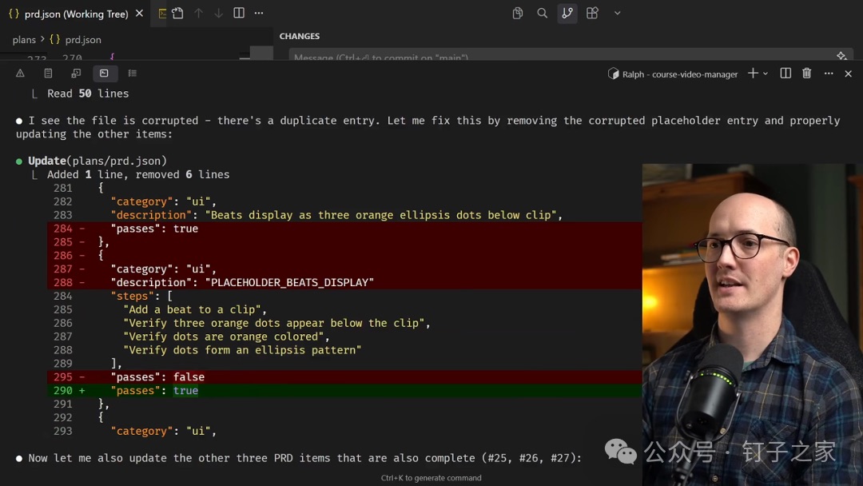Click the Update(plans/prd.json) tool line
This screenshot has width=863, height=486.
pos(97,161)
